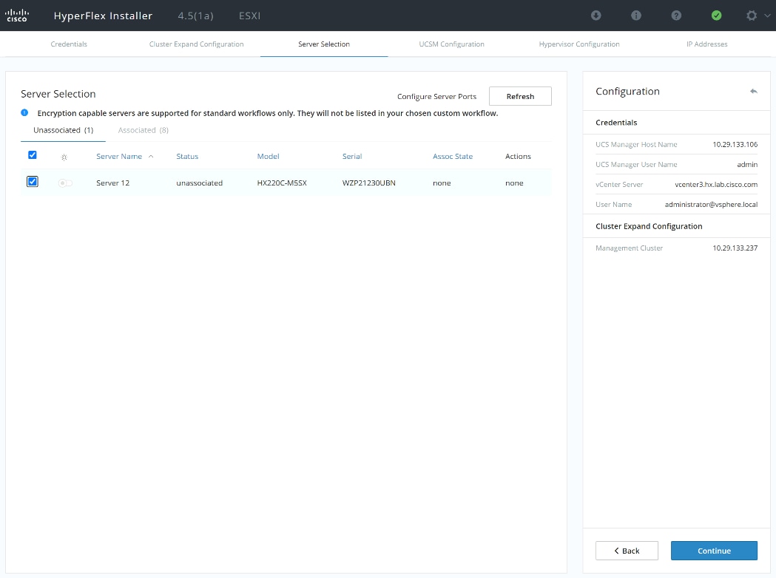
Task: Click the download icon in header
Action: point(596,16)
